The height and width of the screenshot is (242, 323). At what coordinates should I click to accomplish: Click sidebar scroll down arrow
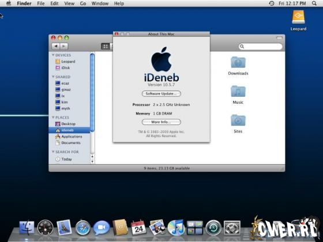click(x=92, y=161)
